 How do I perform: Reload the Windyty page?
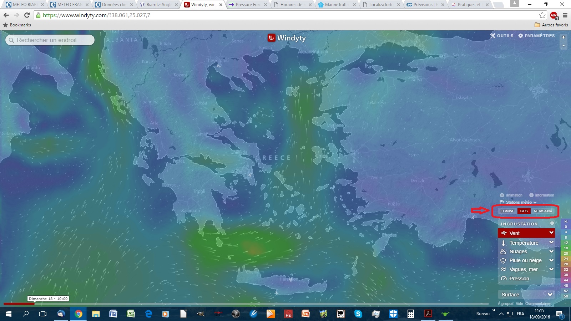pos(27,15)
